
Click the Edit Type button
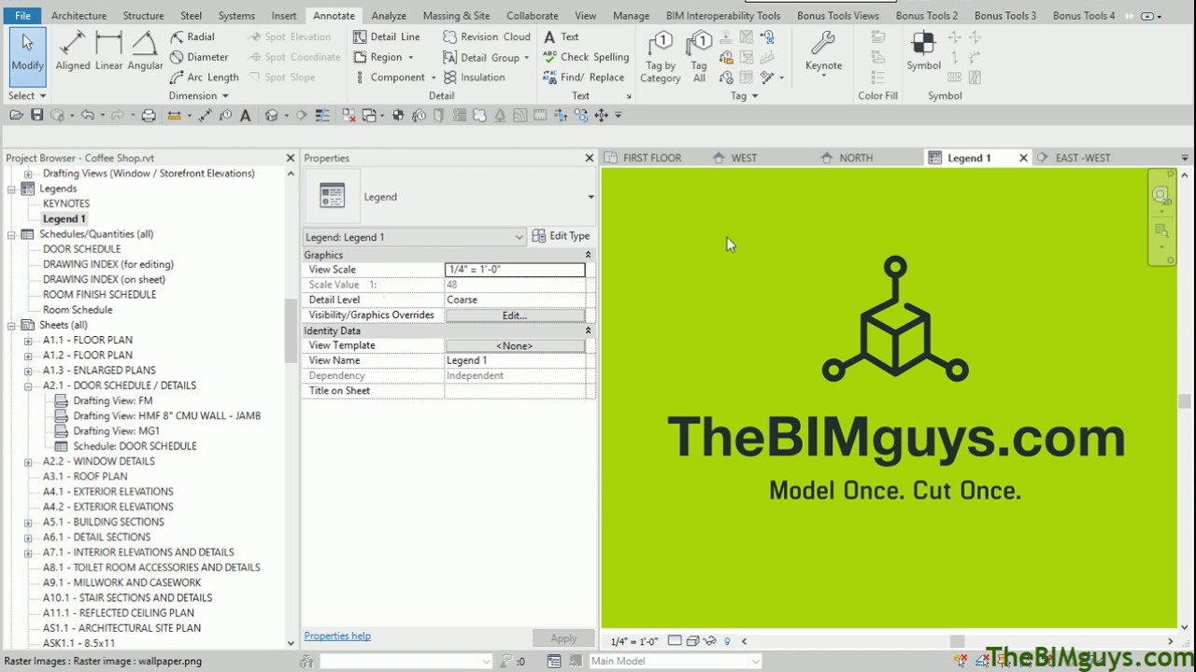click(x=561, y=236)
